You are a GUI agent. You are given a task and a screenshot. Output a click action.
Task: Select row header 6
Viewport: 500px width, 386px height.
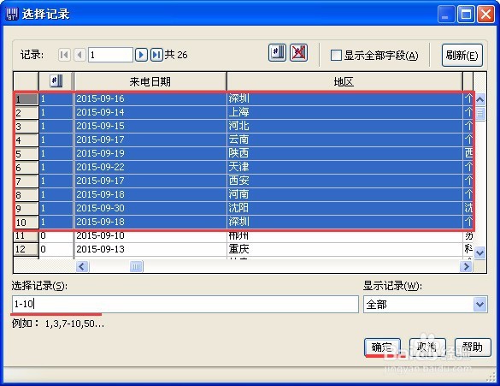26,168
